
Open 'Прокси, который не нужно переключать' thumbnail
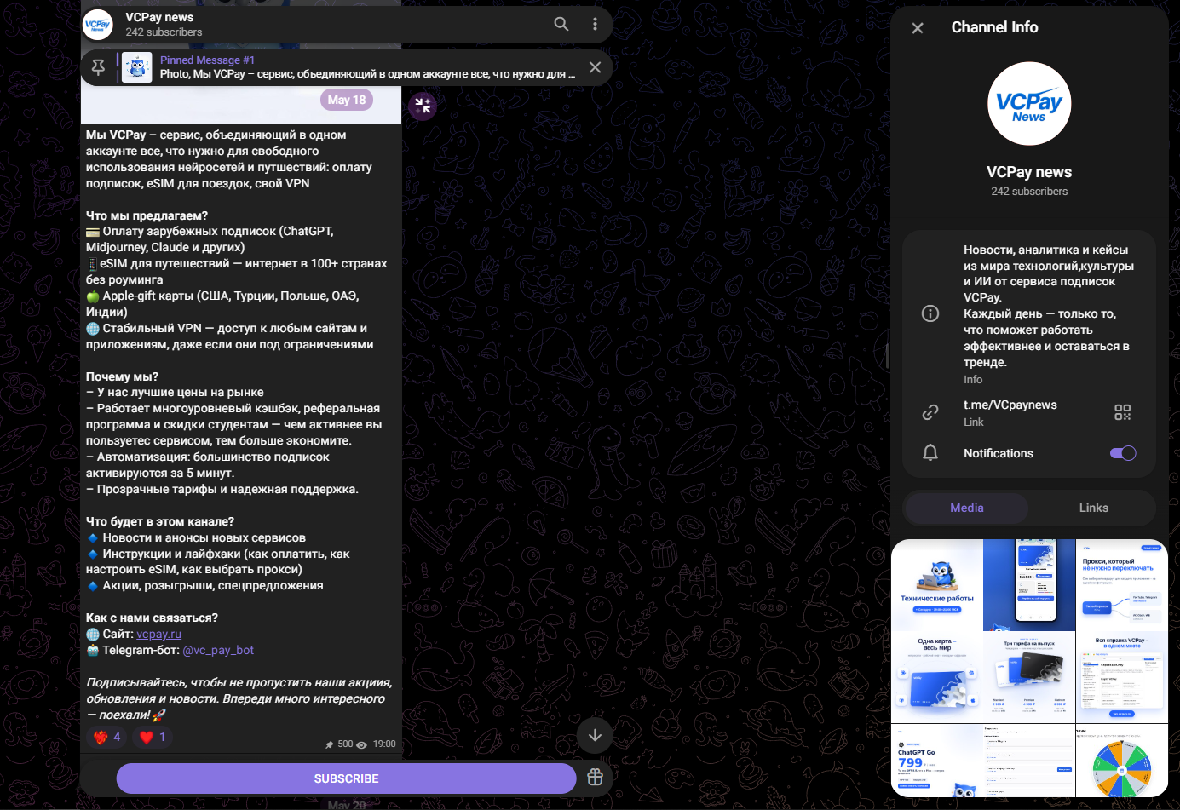click(x=1122, y=585)
